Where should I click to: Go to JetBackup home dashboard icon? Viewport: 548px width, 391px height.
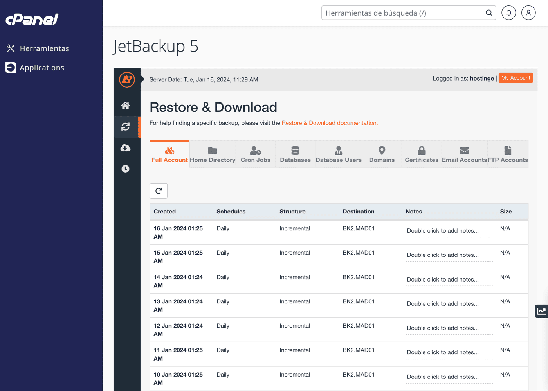(x=125, y=106)
